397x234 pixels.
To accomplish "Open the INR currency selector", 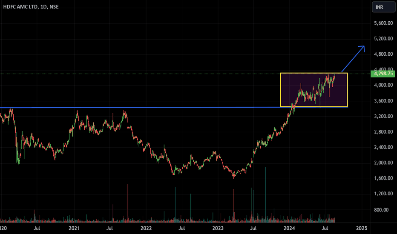I will pyautogui.click(x=383, y=7).
